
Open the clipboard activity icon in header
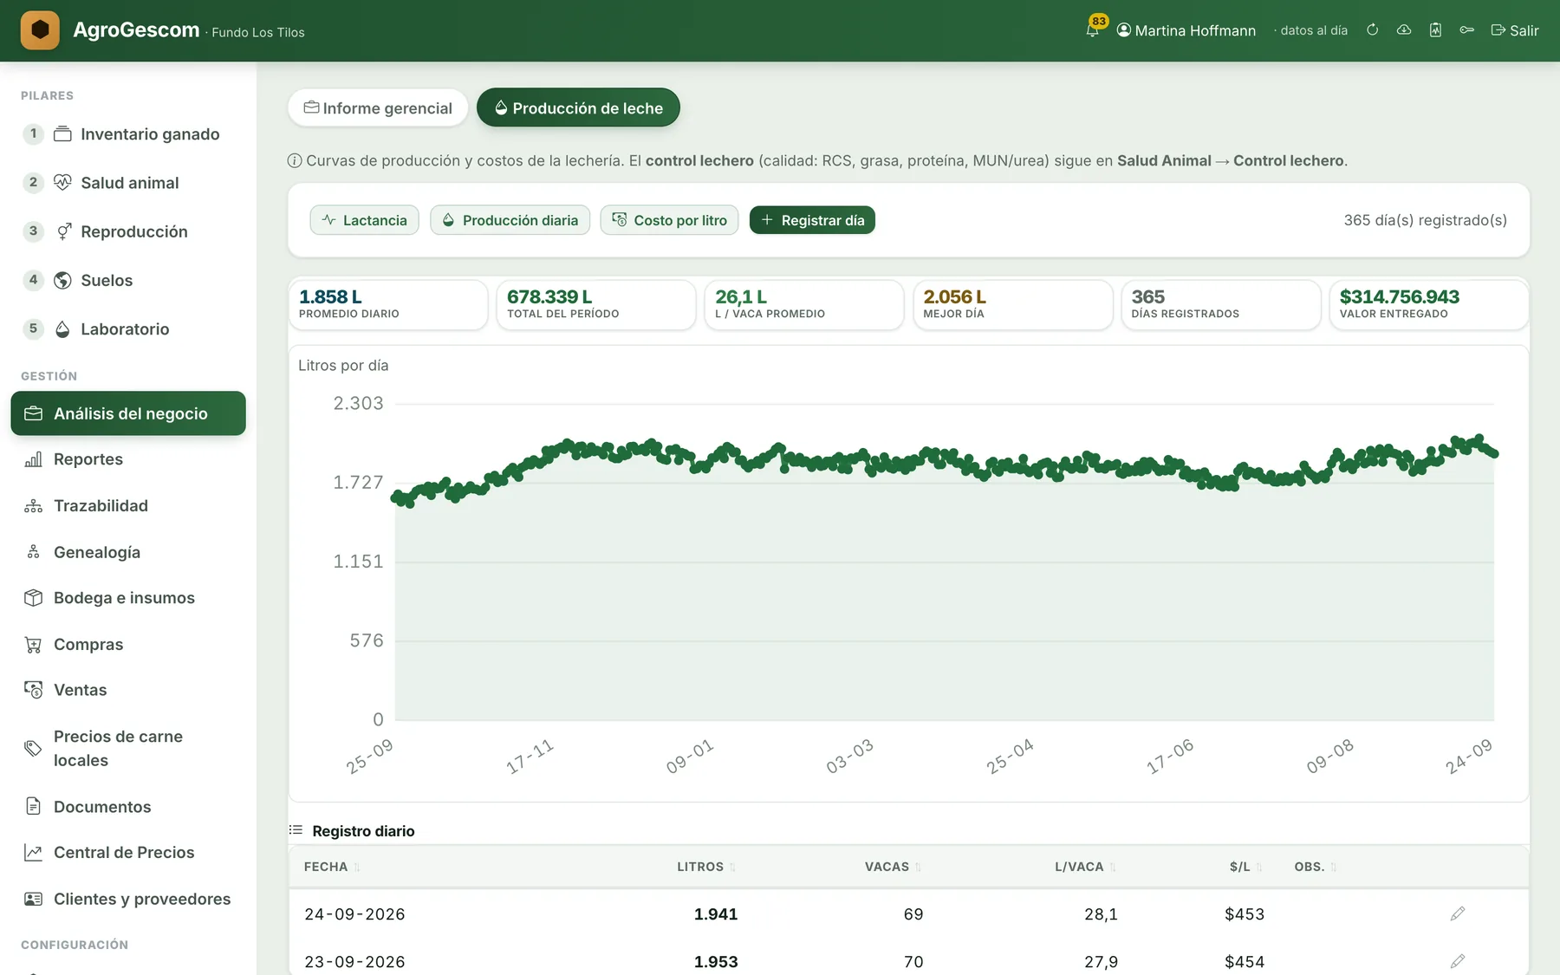(1435, 30)
